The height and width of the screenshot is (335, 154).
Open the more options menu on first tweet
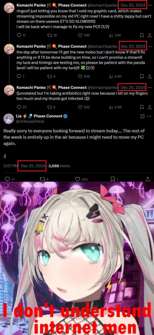pyautogui.click(x=150, y=5)
